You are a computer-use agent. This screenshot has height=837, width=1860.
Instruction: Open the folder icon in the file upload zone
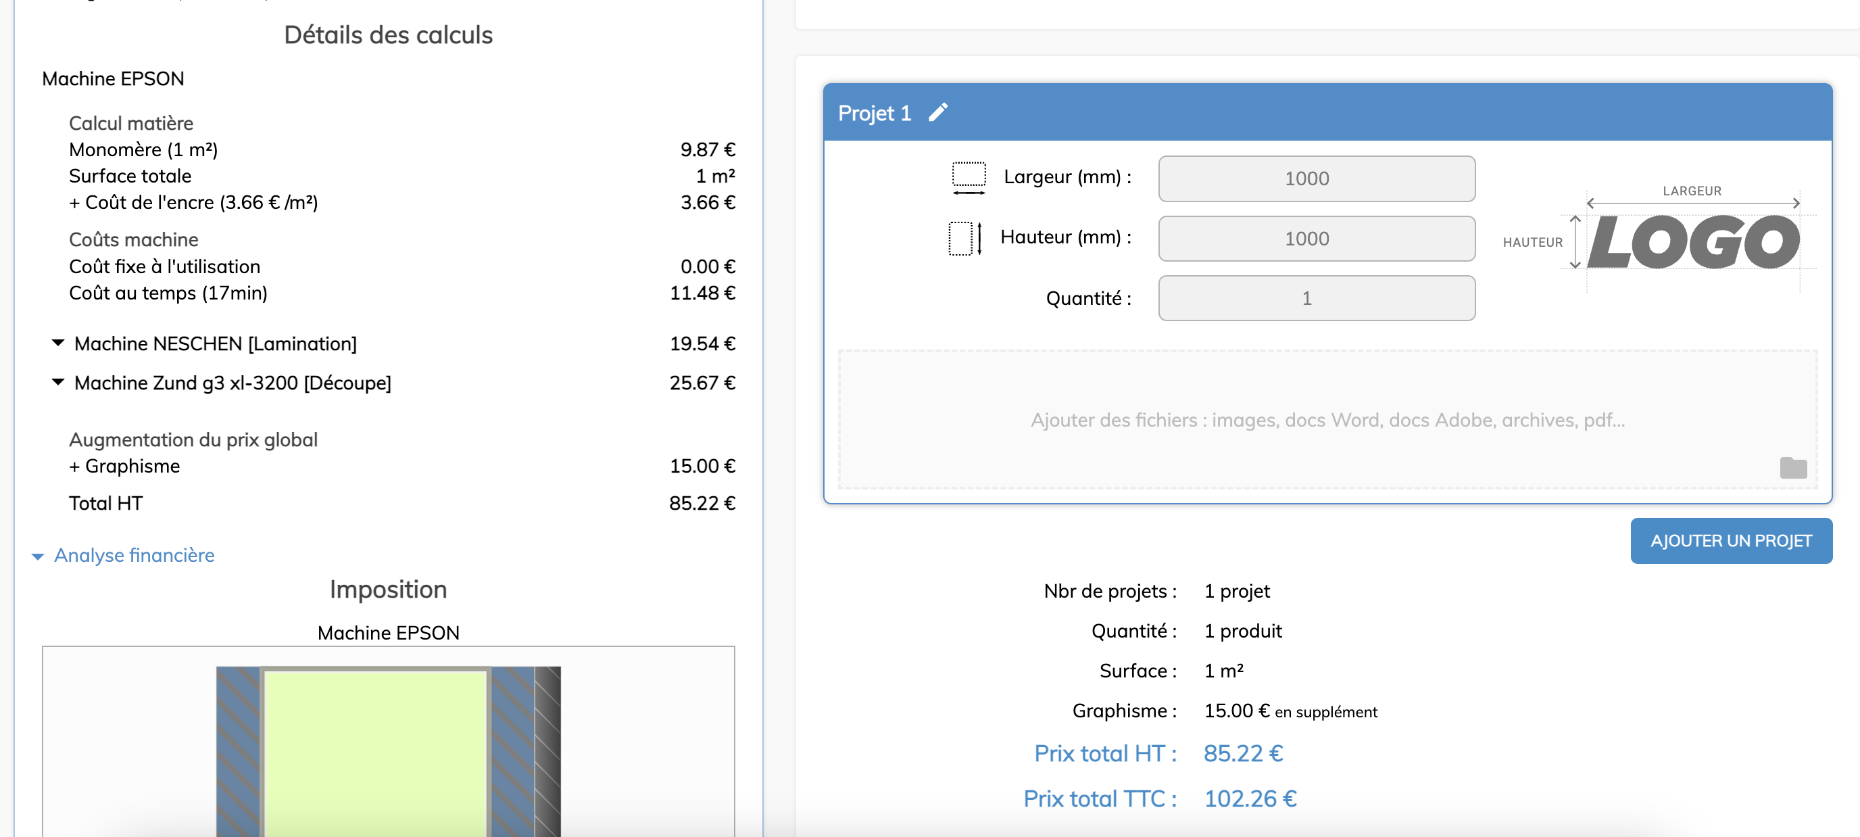(1793, 468)
